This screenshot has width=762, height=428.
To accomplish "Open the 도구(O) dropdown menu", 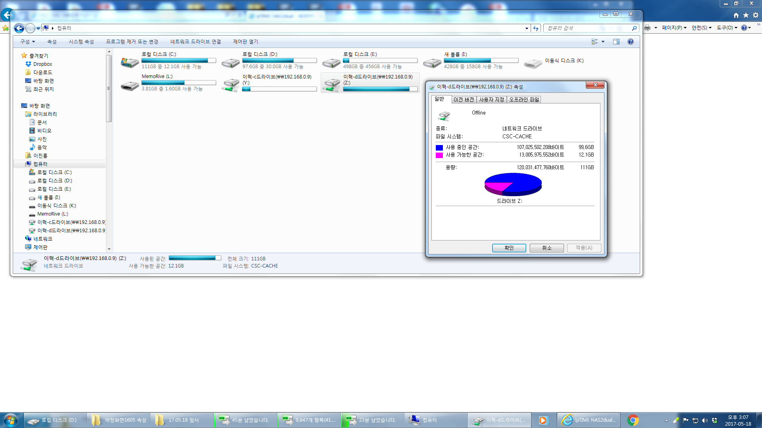I will pyautogui.click(x=727, y=28).
